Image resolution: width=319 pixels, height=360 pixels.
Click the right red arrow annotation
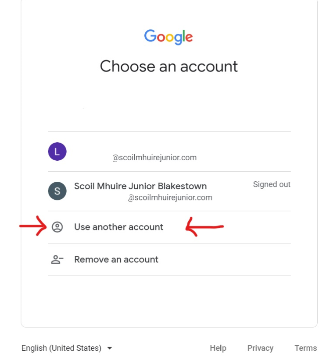coord(204,227)
